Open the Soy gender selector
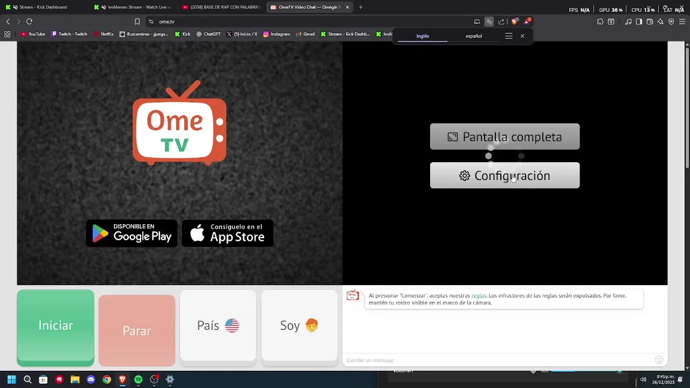This screenshot has width=690, height=388. coord(299,325)
